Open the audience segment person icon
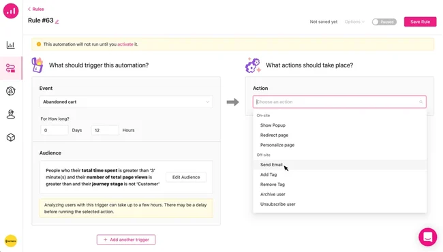The width and height of the screenshot is (443, 252). pos(11,114)
